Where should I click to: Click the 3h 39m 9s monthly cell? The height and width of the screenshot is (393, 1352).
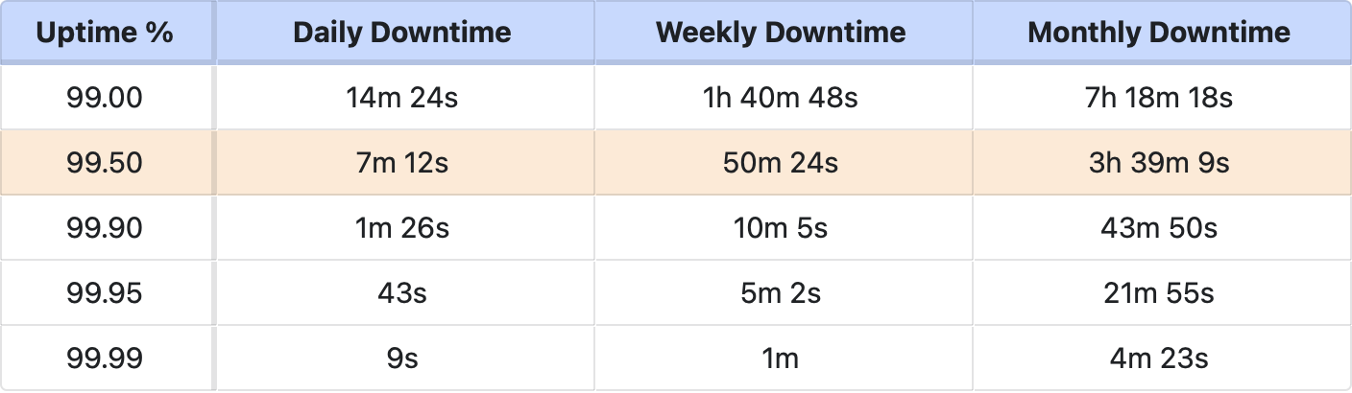[1159, 162]
